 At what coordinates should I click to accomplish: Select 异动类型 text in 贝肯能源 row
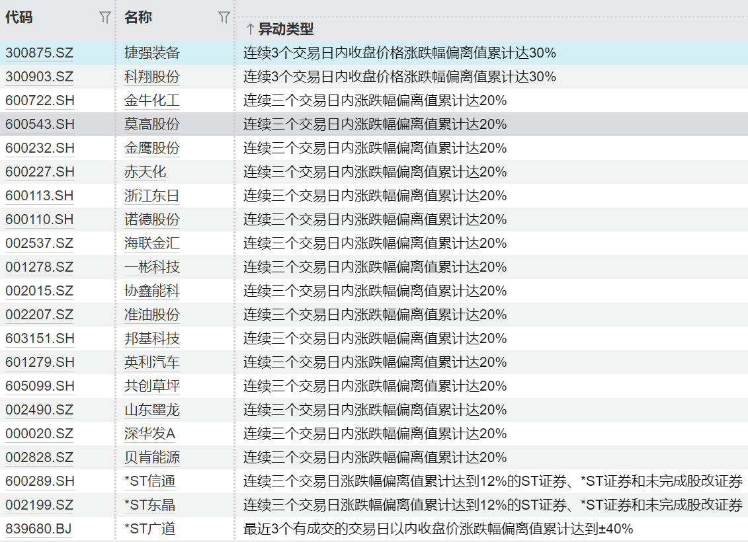[375, 458]
